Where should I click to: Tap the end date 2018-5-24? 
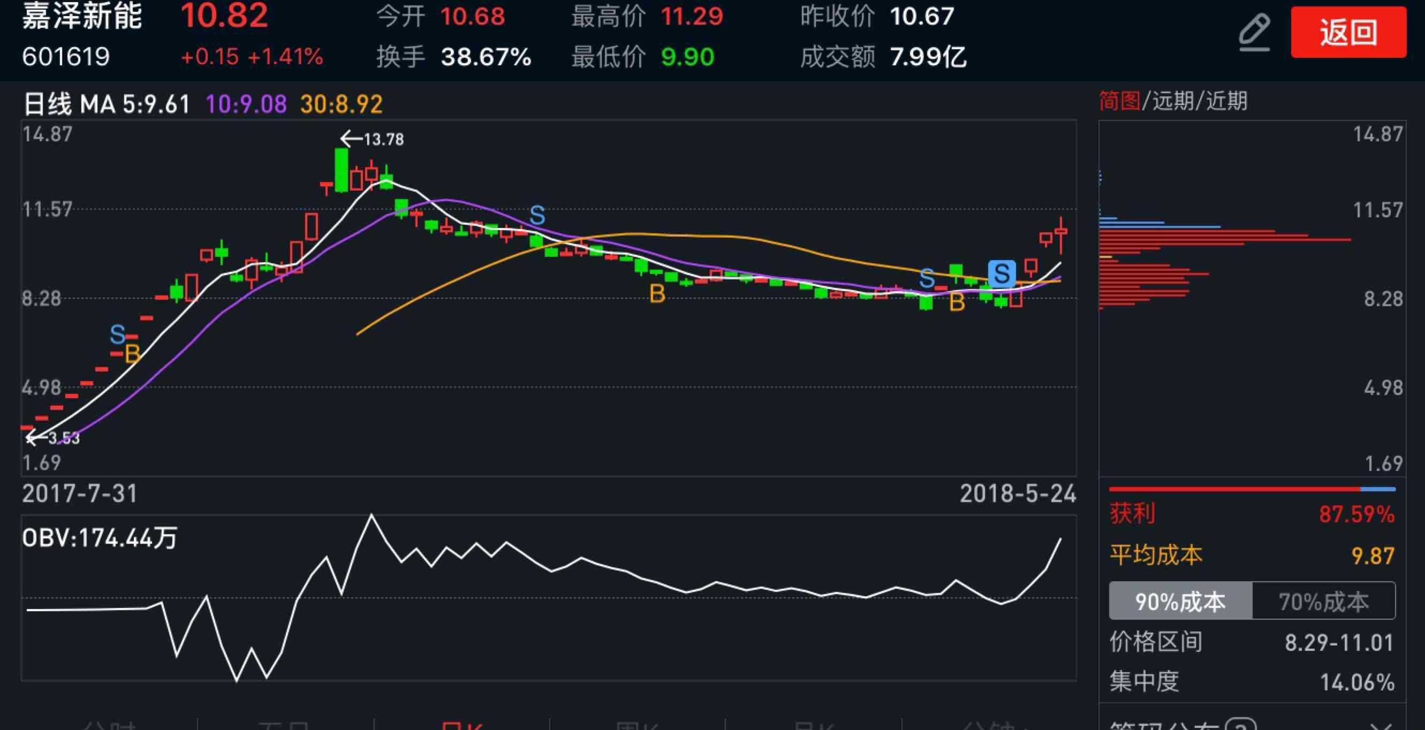click(x=1018, y=493)
